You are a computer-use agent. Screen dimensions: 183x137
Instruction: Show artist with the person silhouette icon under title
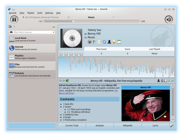[109, 42]
